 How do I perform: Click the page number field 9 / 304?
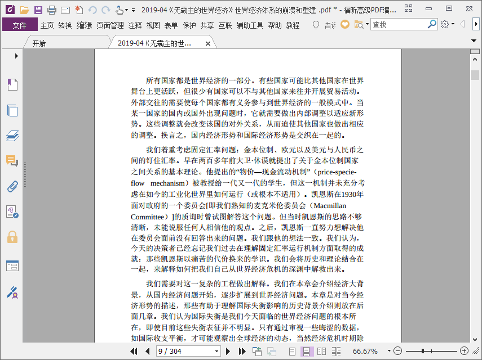[x=185, y=351]
